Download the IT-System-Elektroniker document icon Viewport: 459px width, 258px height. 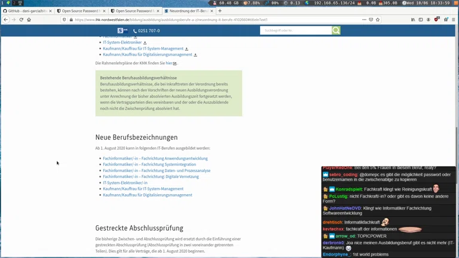(145, 43)
